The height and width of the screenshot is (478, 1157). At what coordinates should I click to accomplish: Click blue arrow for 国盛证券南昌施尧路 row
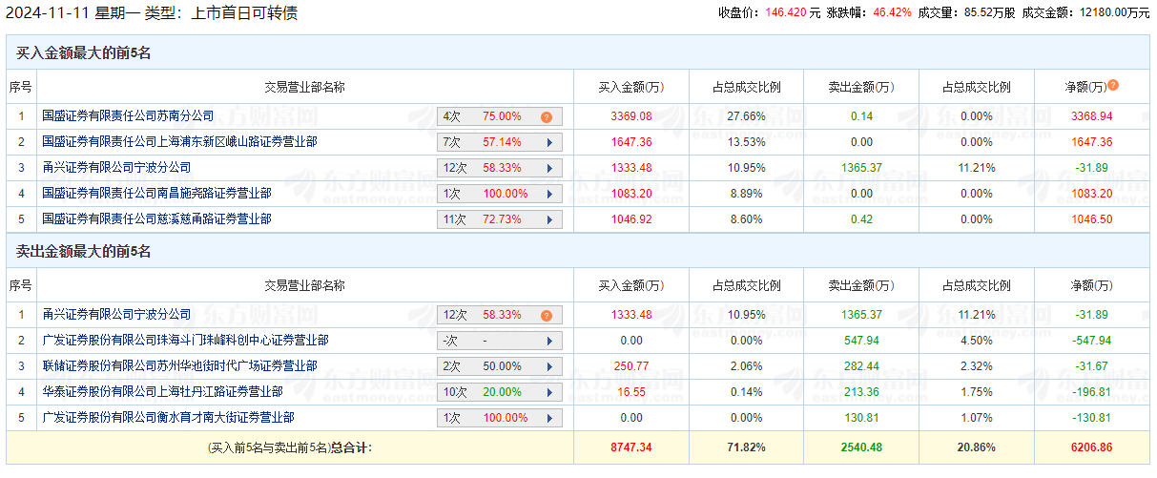pyautogui.click(x=549, y=194)
